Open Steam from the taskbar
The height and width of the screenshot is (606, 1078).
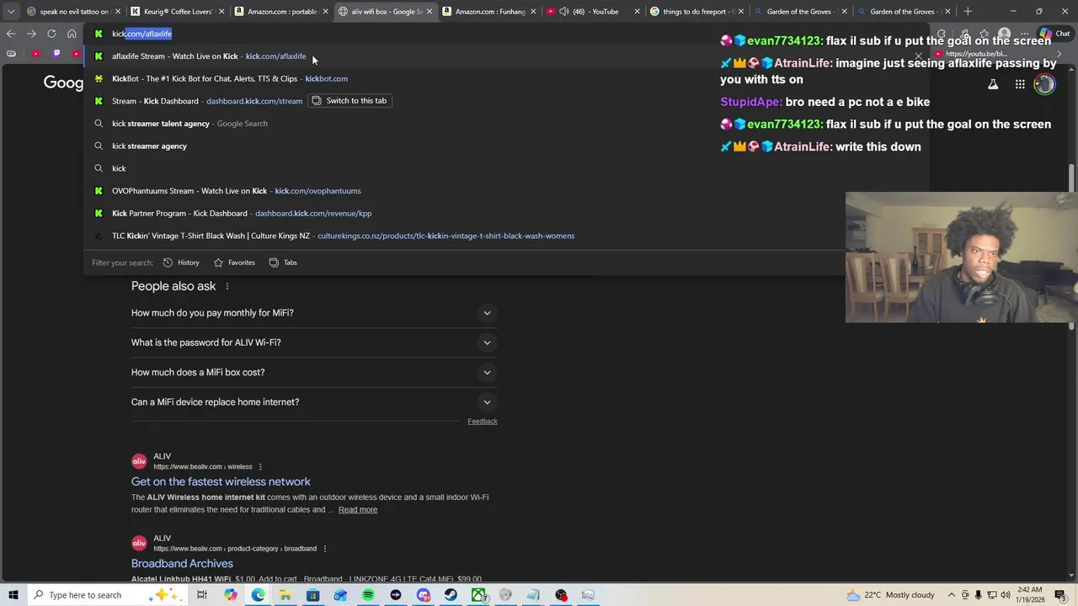[x=451, y=595]
